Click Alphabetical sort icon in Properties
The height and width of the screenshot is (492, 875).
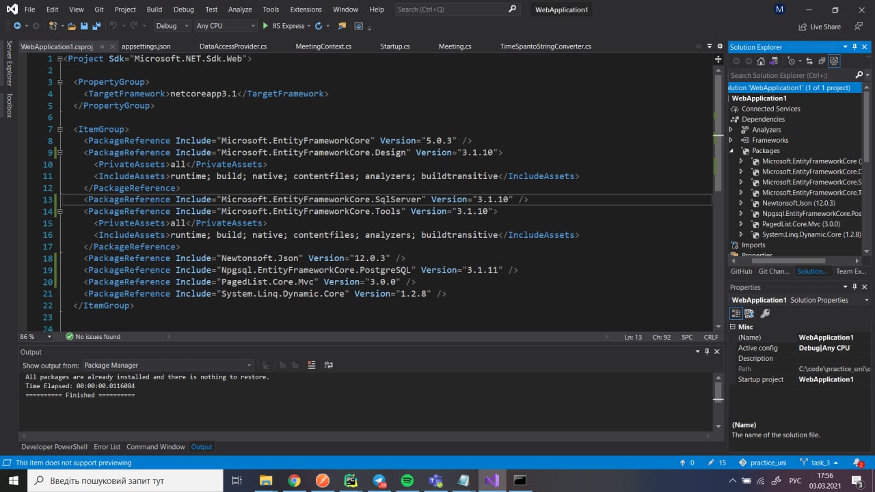749,314
